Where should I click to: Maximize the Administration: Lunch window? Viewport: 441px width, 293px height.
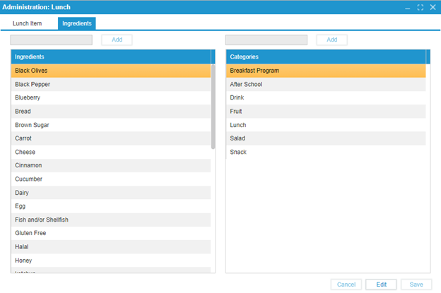pos(421,7)
